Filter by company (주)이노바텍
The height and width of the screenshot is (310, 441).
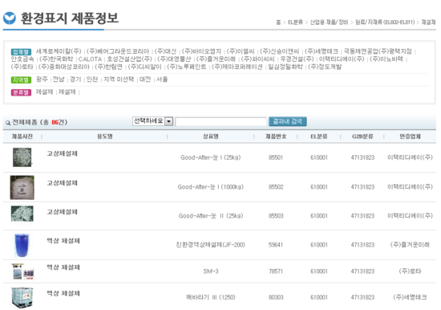pos(386,59)
